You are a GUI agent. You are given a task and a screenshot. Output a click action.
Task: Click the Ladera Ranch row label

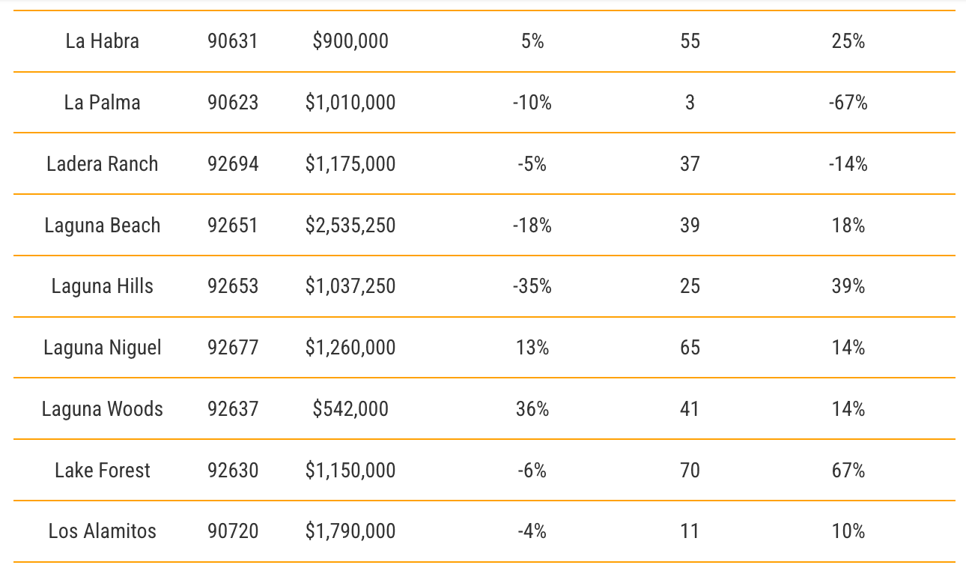point(103,164)
